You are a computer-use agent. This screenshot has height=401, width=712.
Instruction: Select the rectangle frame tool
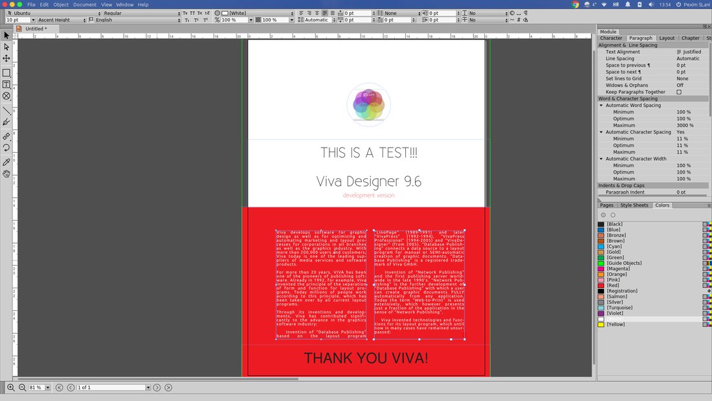(6, 73)
